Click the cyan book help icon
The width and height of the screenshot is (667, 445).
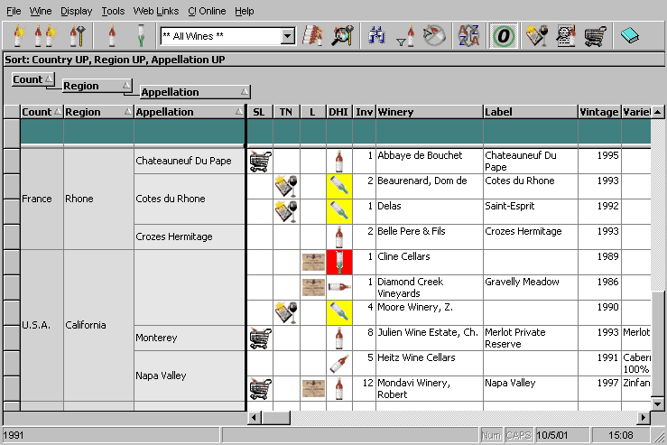point(630,36)
